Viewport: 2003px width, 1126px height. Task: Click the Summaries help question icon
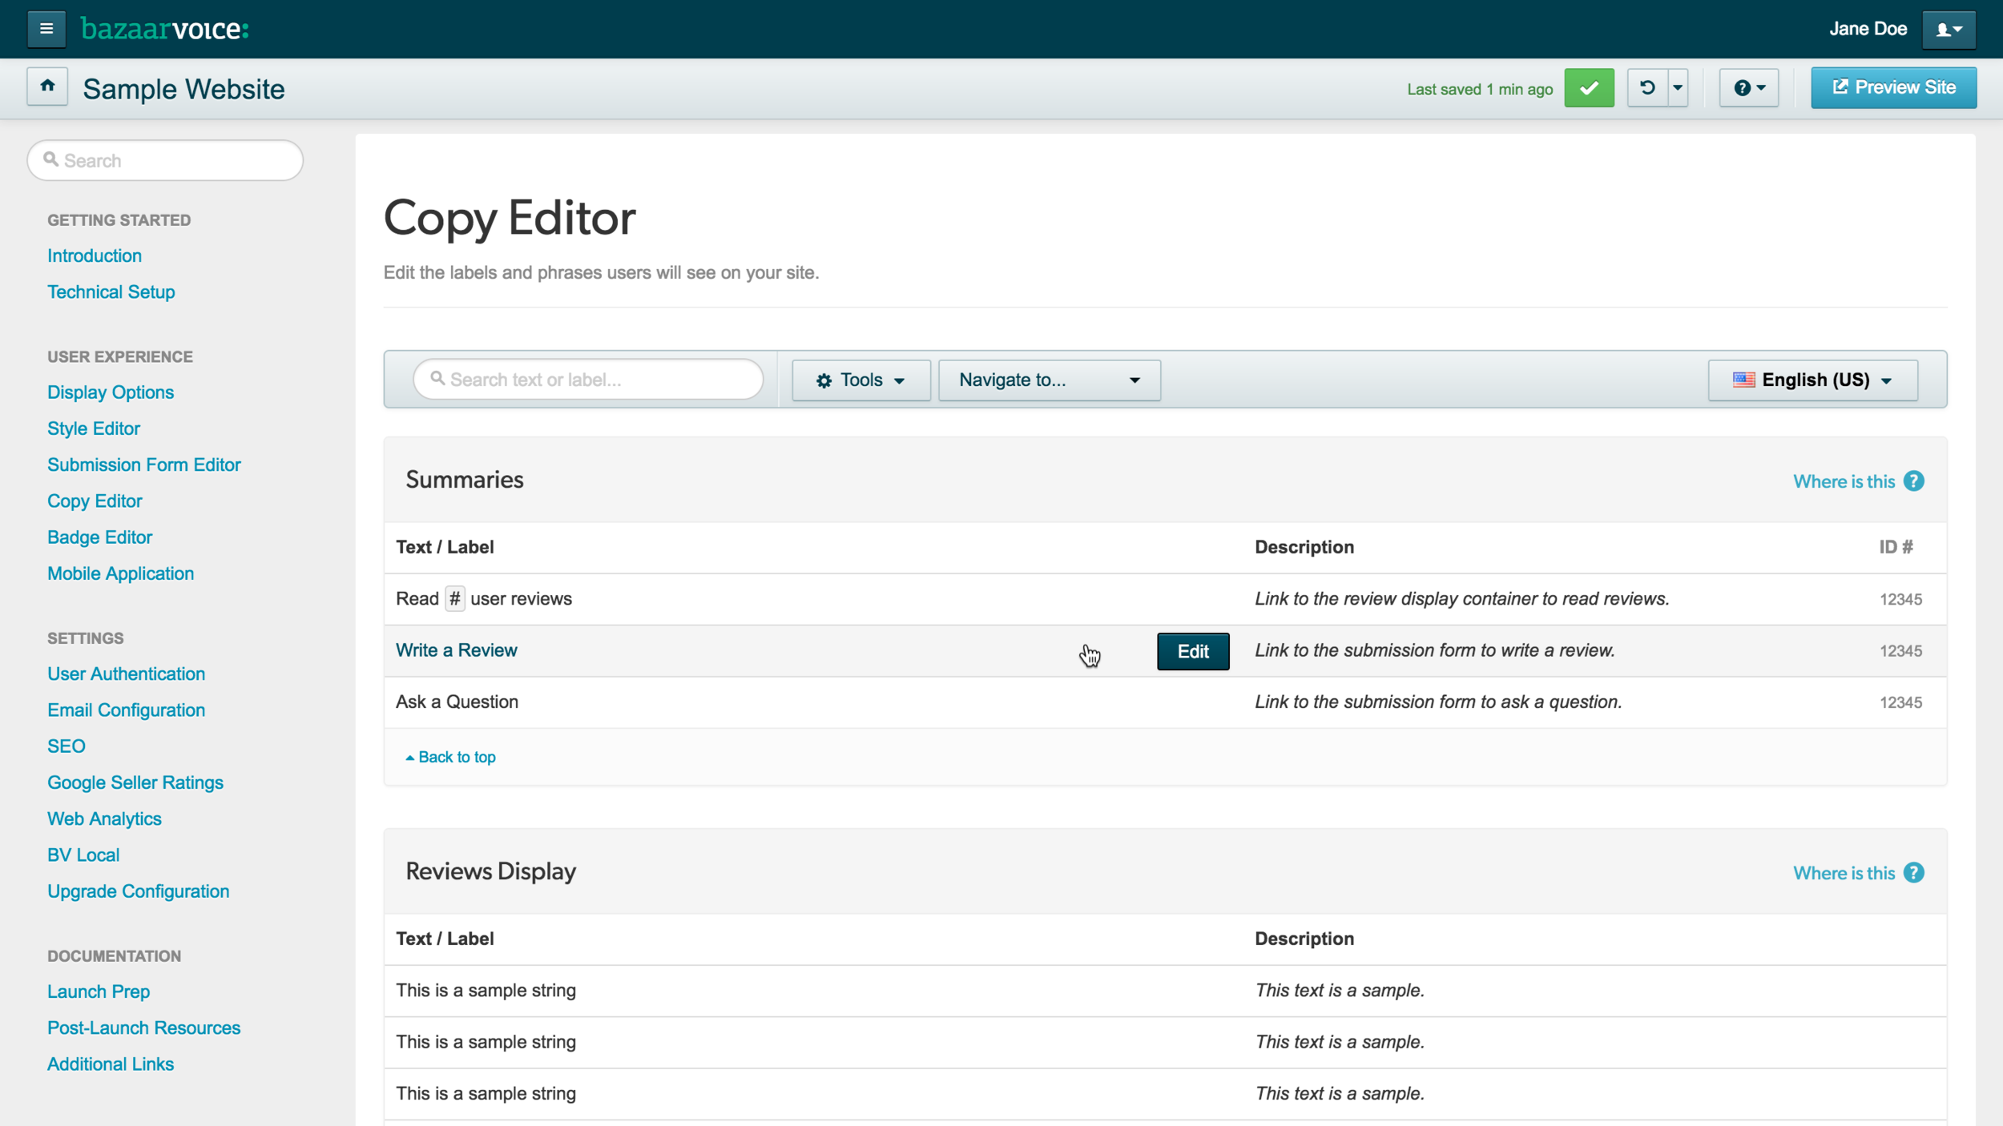(1914, 481)
